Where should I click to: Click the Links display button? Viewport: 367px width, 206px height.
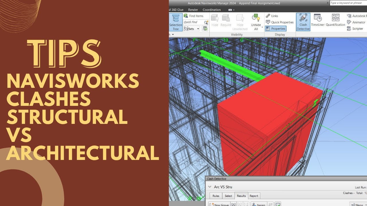tap(272, 16)
